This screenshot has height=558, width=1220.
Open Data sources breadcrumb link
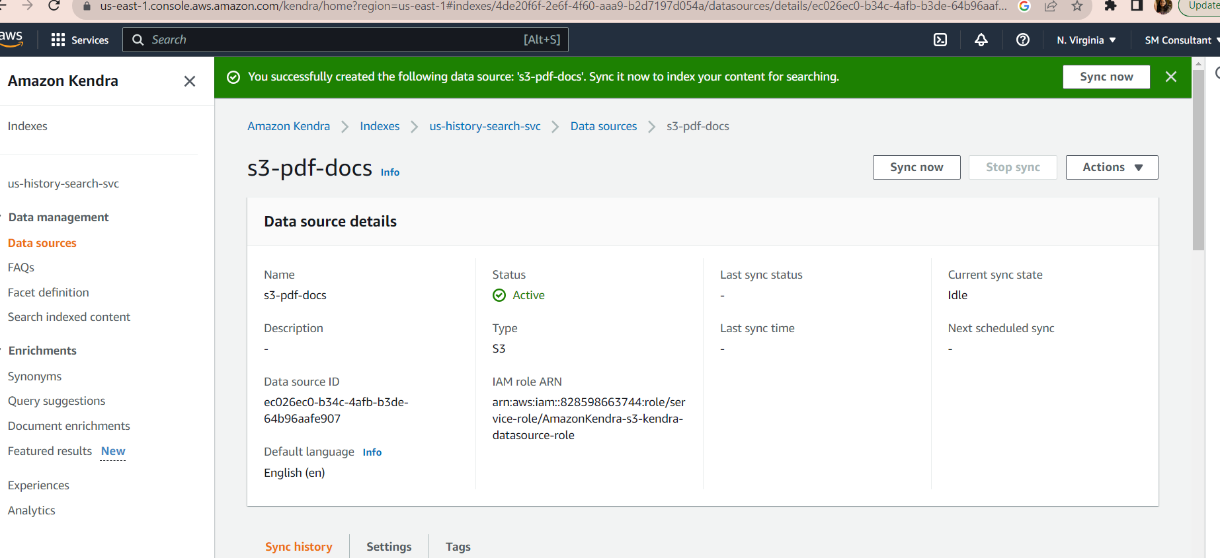click(x=604, y=126)
